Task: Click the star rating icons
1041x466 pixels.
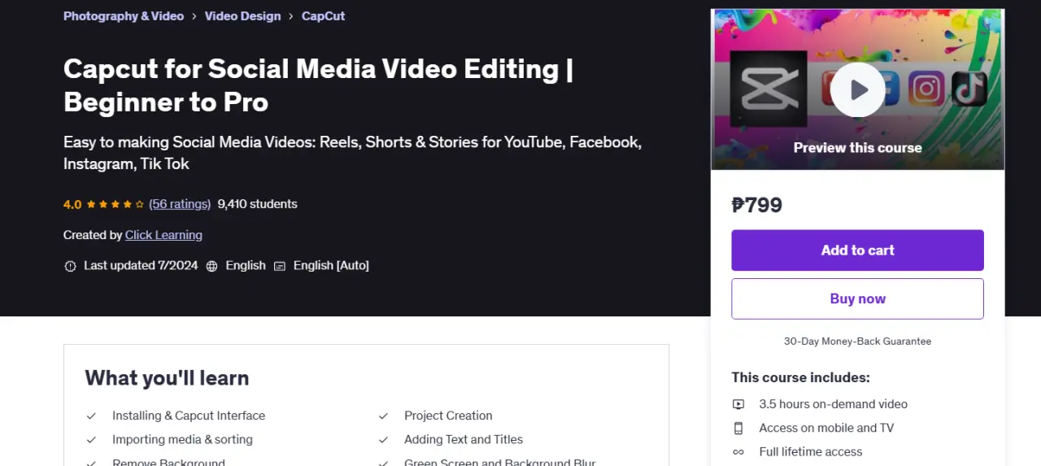Action: point(115,204)
